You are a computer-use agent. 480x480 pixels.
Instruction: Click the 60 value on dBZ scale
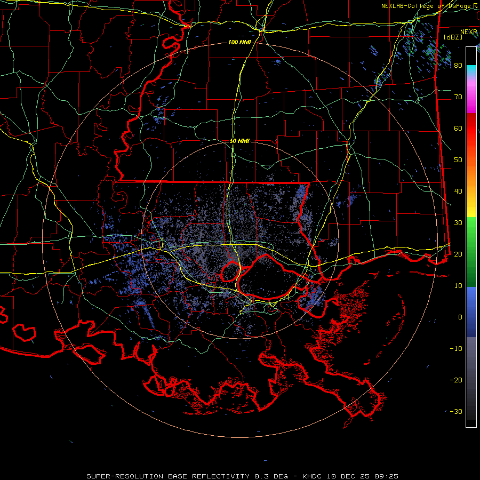point(458,128)
